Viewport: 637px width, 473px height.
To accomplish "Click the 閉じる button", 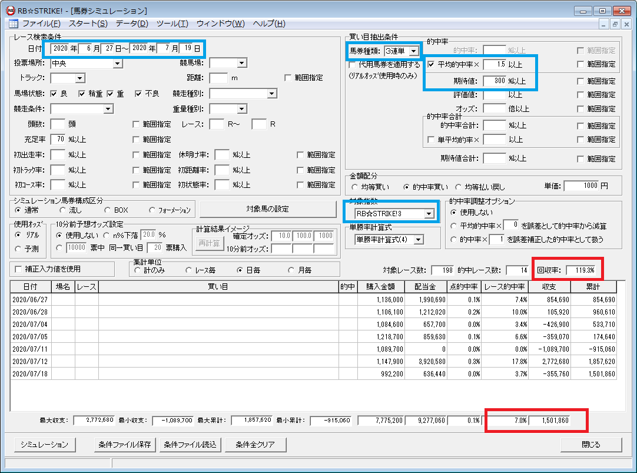I will (x=591, y=445).
